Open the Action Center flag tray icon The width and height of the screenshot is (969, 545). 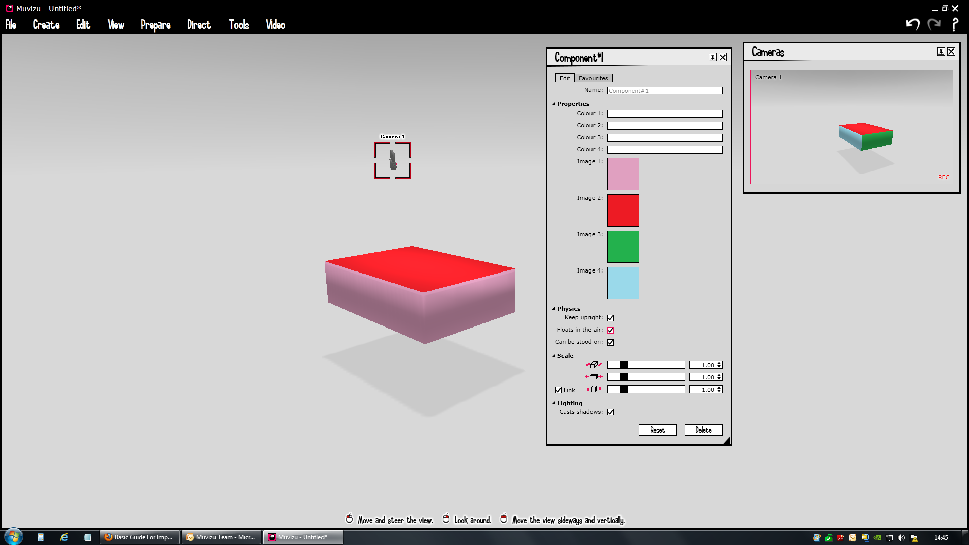click(x=913, y=538)
